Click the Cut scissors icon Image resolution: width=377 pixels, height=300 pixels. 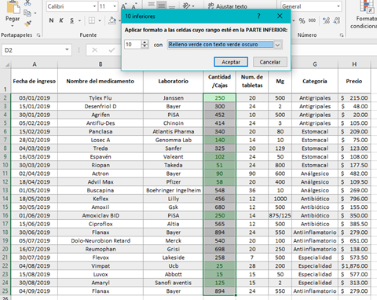pos(27,3)
